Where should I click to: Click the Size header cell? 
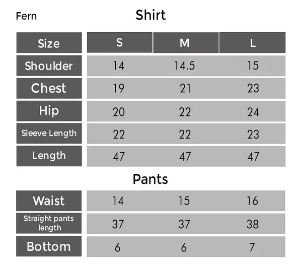(x=49, y=43)
